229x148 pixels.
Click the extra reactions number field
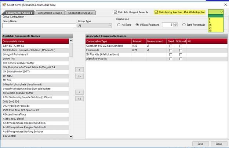pos(167,25)
